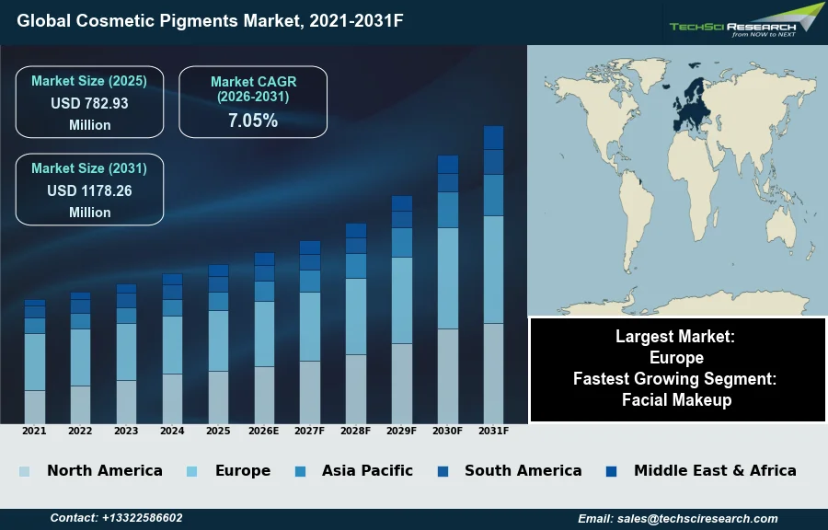Click the 2021 stacked bar
The image size is (828, 530).
coord(35,362)
